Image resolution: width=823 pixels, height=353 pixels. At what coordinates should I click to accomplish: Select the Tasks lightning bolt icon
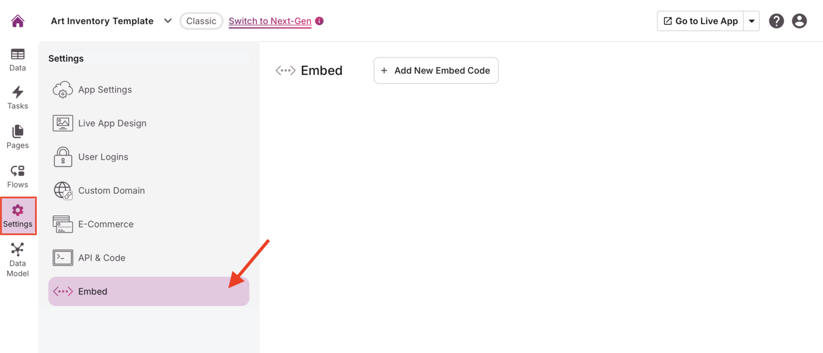tap(17, 97)
